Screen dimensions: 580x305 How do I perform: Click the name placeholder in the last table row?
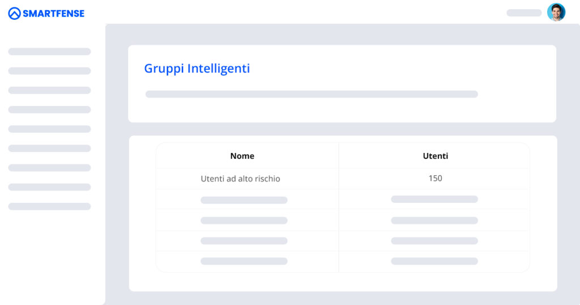pyautogui.click(x=244, y=261)
